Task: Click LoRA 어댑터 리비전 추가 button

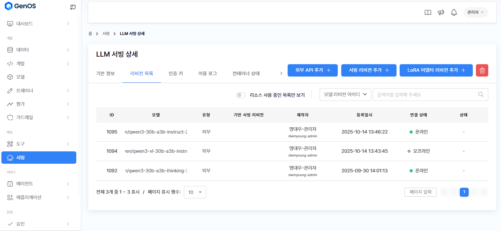Action: click(x=436, y=70)
